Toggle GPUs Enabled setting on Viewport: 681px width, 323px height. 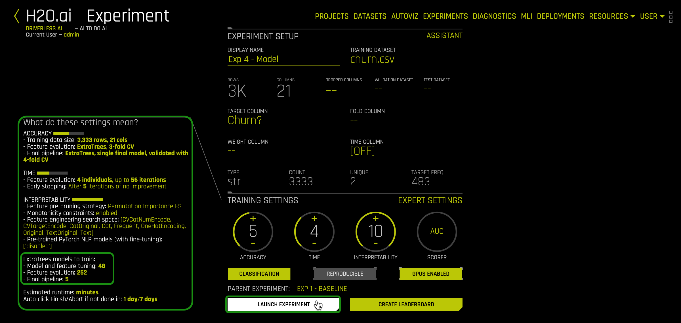coord(430,274)
